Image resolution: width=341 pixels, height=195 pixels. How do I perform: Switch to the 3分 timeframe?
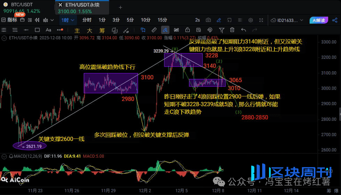point(116,20)
